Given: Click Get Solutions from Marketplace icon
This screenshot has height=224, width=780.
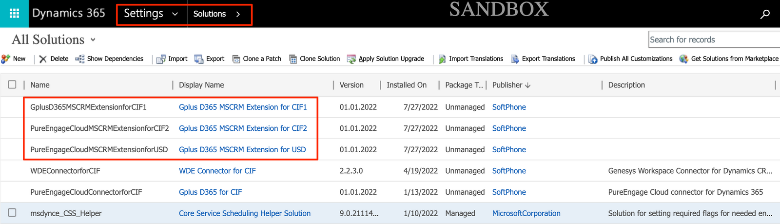Looking at the screenshot, I should coord(684,59).
